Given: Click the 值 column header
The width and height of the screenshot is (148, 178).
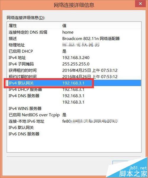Looking at the screenshot, I should point(101,25).
